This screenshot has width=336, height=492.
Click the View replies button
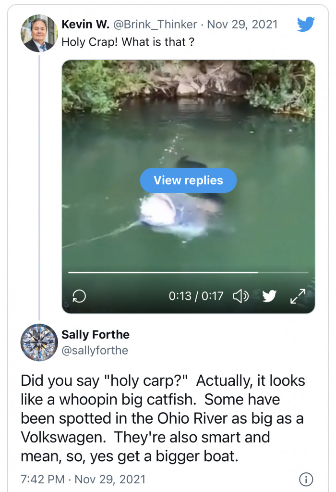(x=188, y=180)
